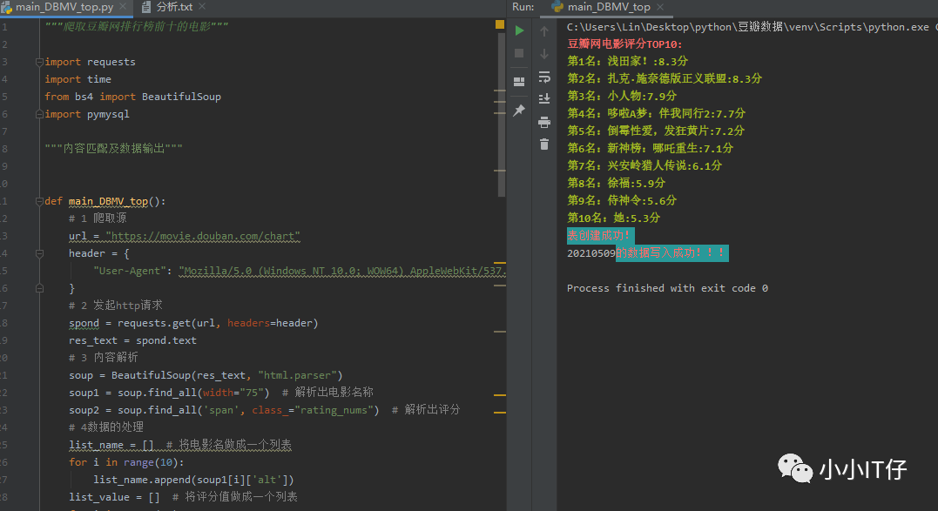
Task: Click comment '# 2 发起http请求'
Action: 116,306
